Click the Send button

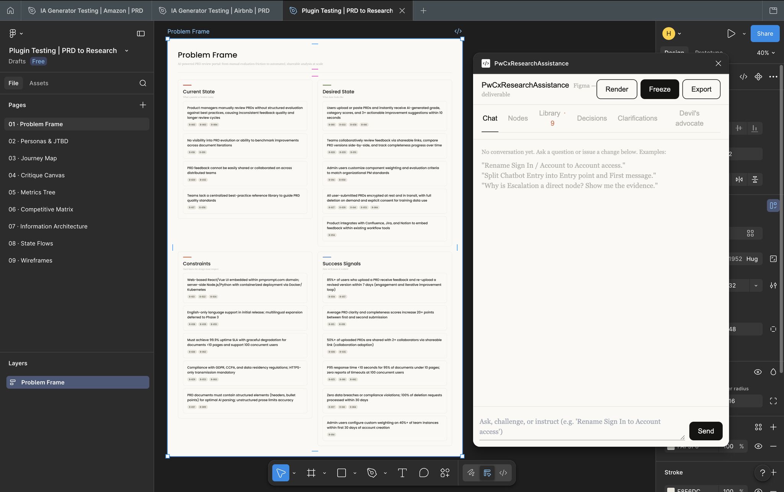click(706, 431)
